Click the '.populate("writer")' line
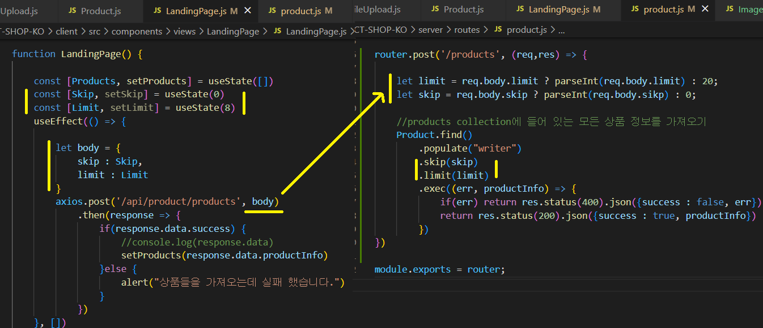This screenshot has width=763, height=328. pos(470,148)
